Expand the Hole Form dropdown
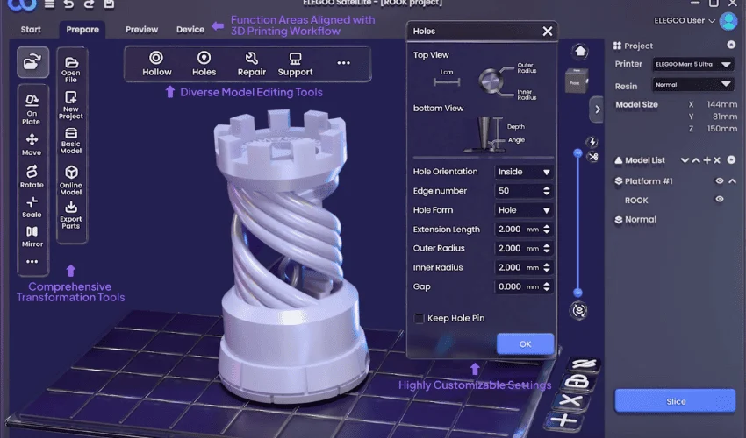Viewport: 746px width, 438px height. click(x=524, y=210)
